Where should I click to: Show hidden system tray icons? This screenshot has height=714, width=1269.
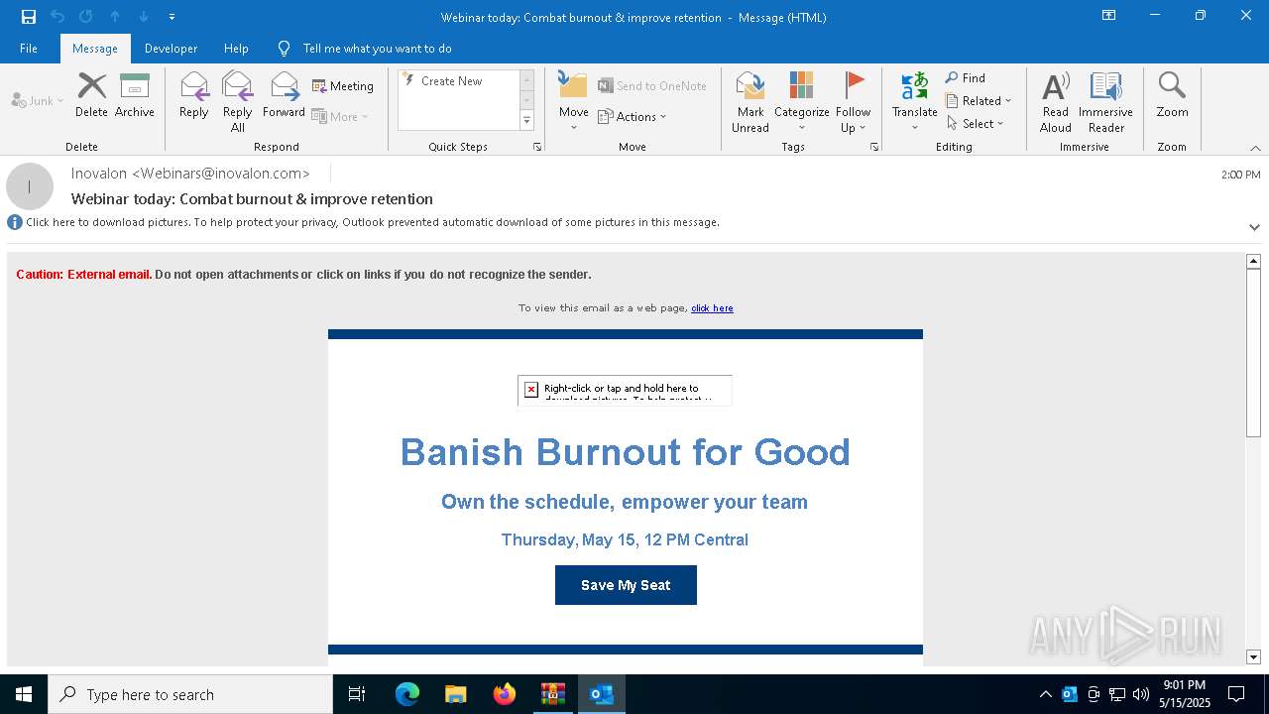click(1045, 694)
